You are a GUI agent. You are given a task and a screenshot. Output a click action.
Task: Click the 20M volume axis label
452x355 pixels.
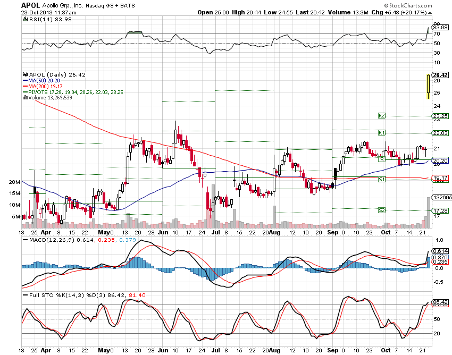[14, 182]
